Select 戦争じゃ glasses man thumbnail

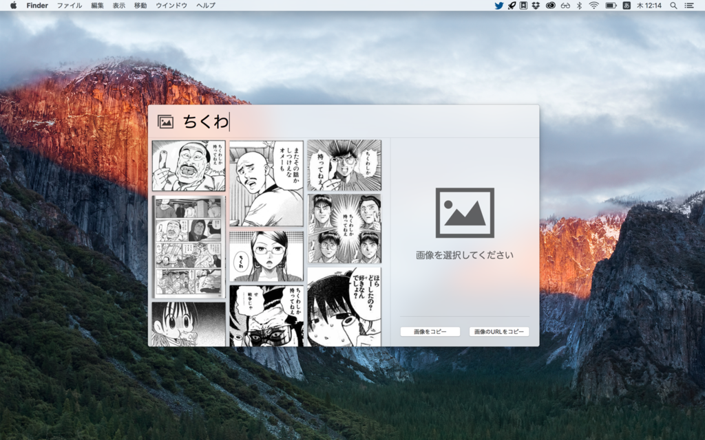click(266, 316)
